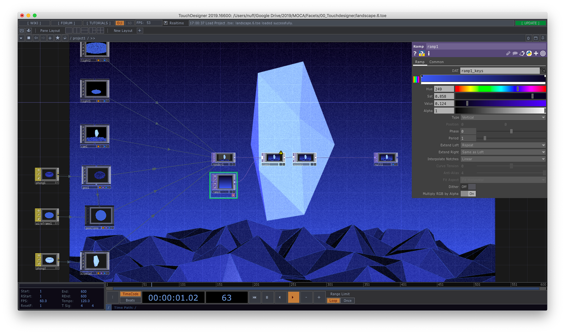Adjust the Hue slider

click(x=500, y=89)
